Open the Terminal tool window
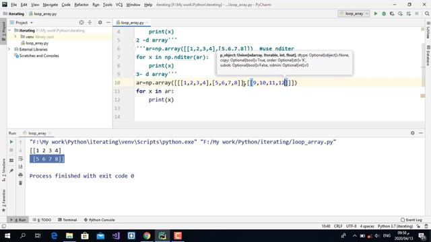Image resolution: width=431 pixels, height=242 pixels. tap(67, 220)
